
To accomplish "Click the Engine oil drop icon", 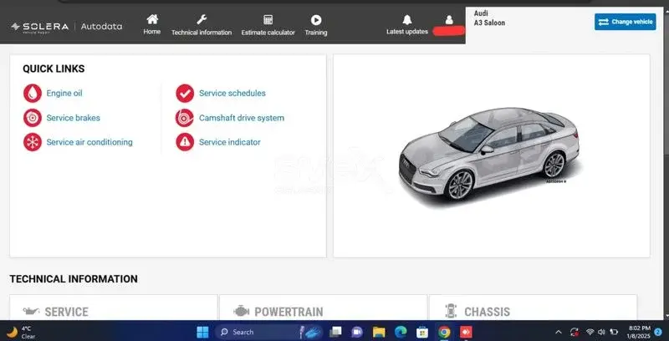I will pyautogui.click(x=33, y=94).
